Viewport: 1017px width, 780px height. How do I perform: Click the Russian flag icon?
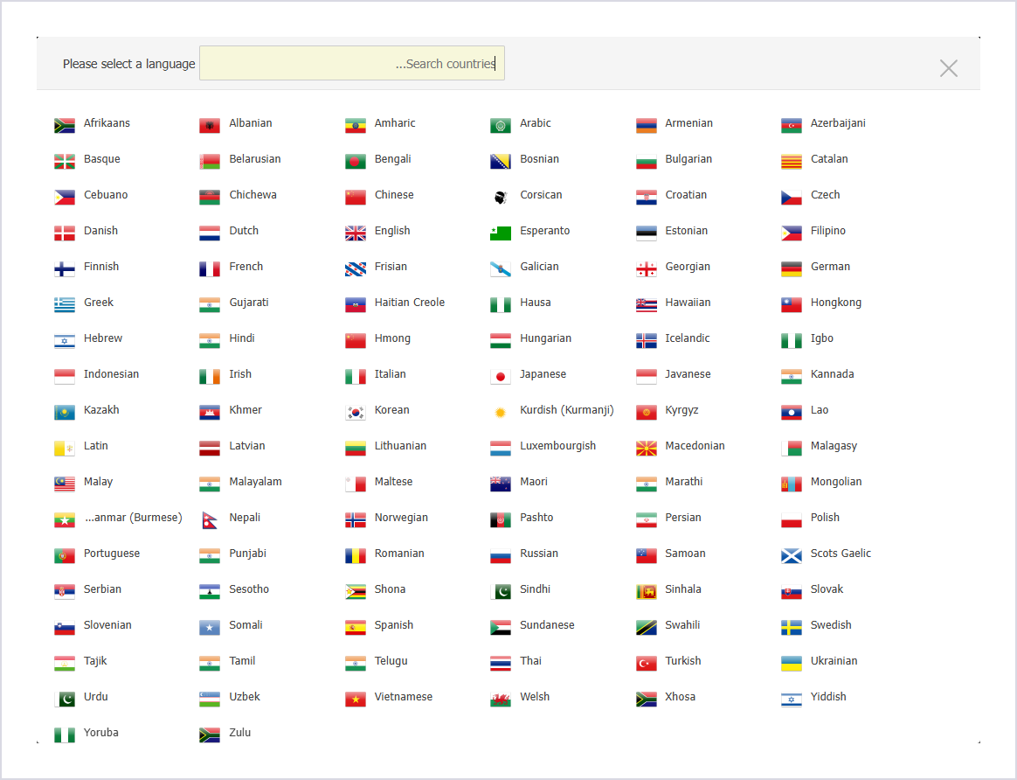pyautogui.click(x=500, y=554)
